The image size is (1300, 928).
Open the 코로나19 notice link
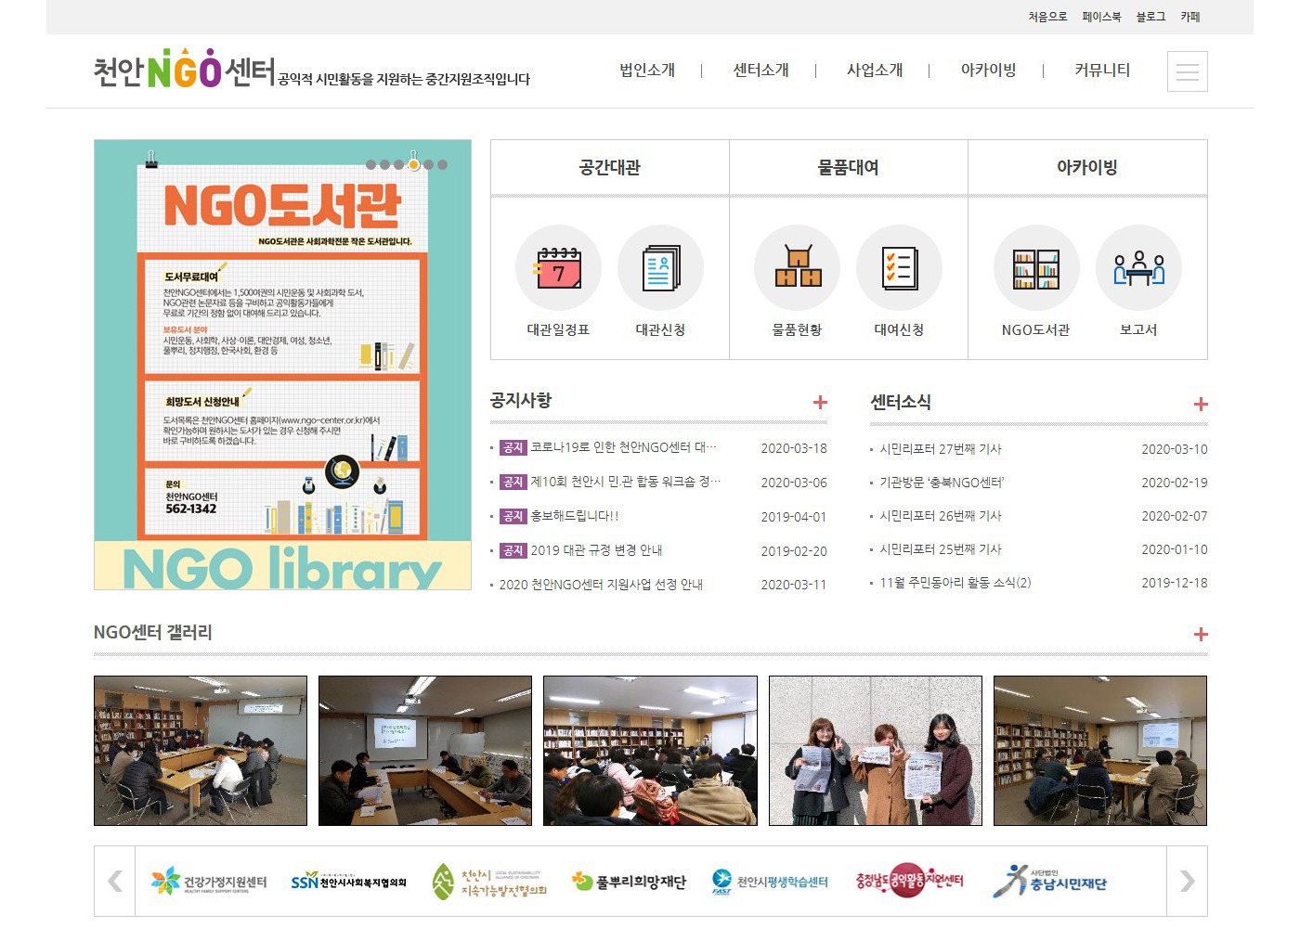tap(622, 447)
